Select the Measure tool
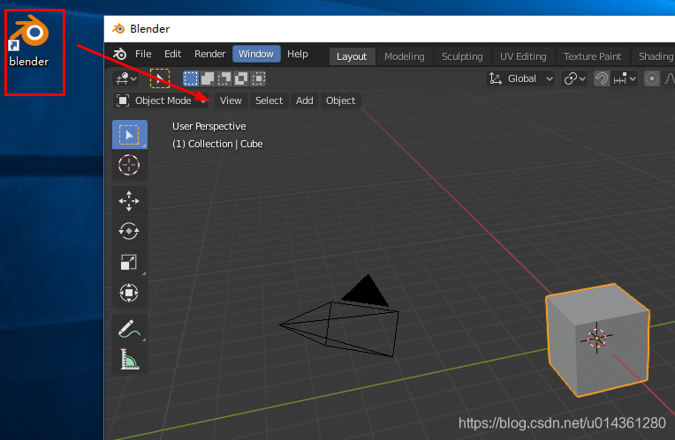This screenshot has height=440, width=675. tap(130, 359)
